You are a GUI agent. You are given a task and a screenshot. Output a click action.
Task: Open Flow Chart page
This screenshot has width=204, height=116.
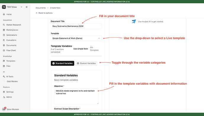pos(11,50)
